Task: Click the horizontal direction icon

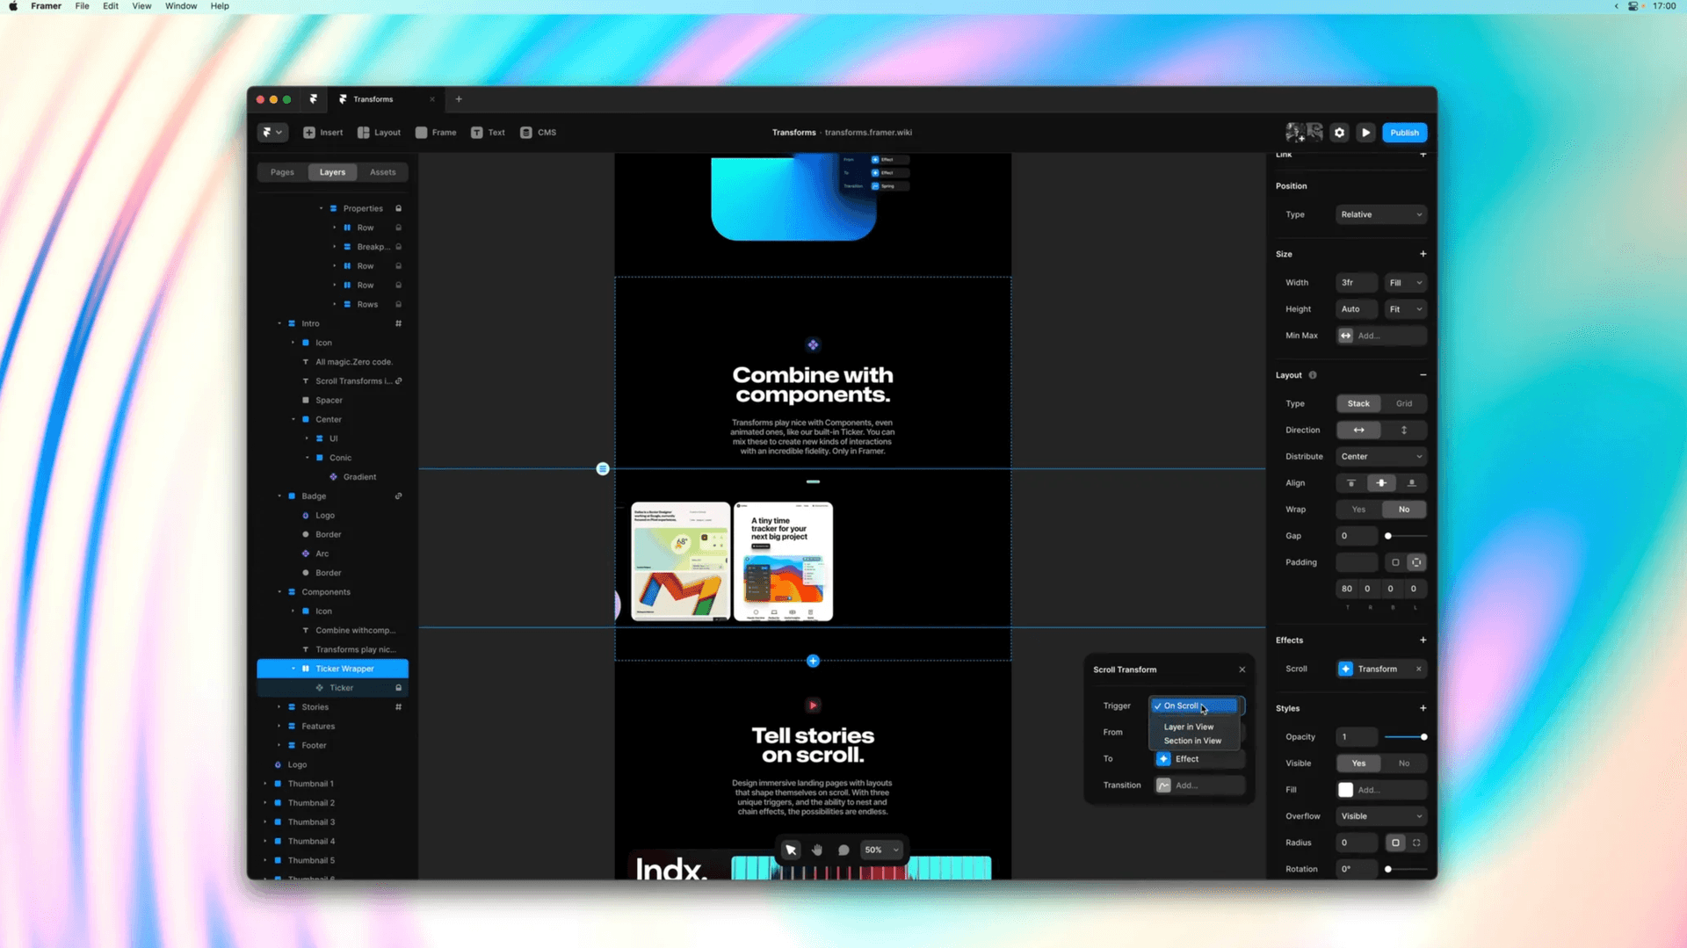Action: click(1358, 431)
